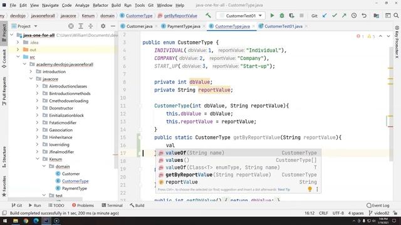This screenshot has height=225, width=401.
Task: Open Search Everywhere magnifier icon
Action: [396, 16]
